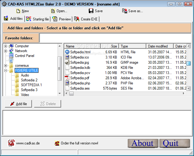
Task: Click the folder tree vertical scrollbar thumb
Action: 60,69
